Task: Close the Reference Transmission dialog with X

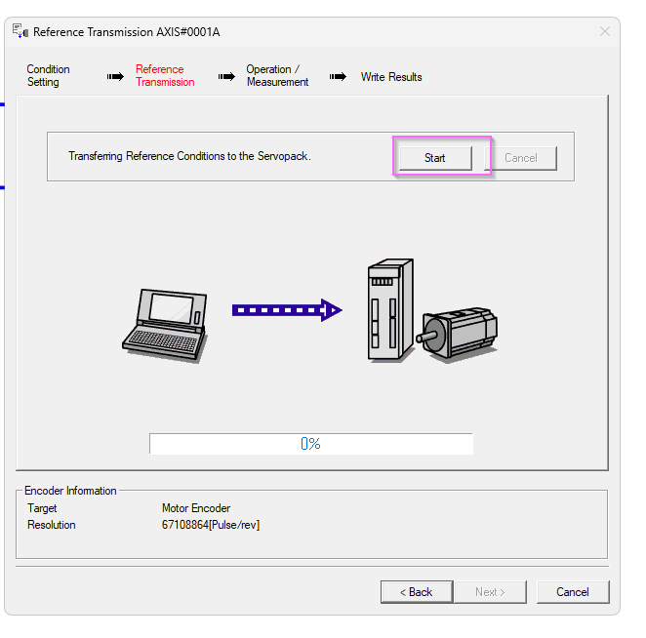Action: pos(604,31)
